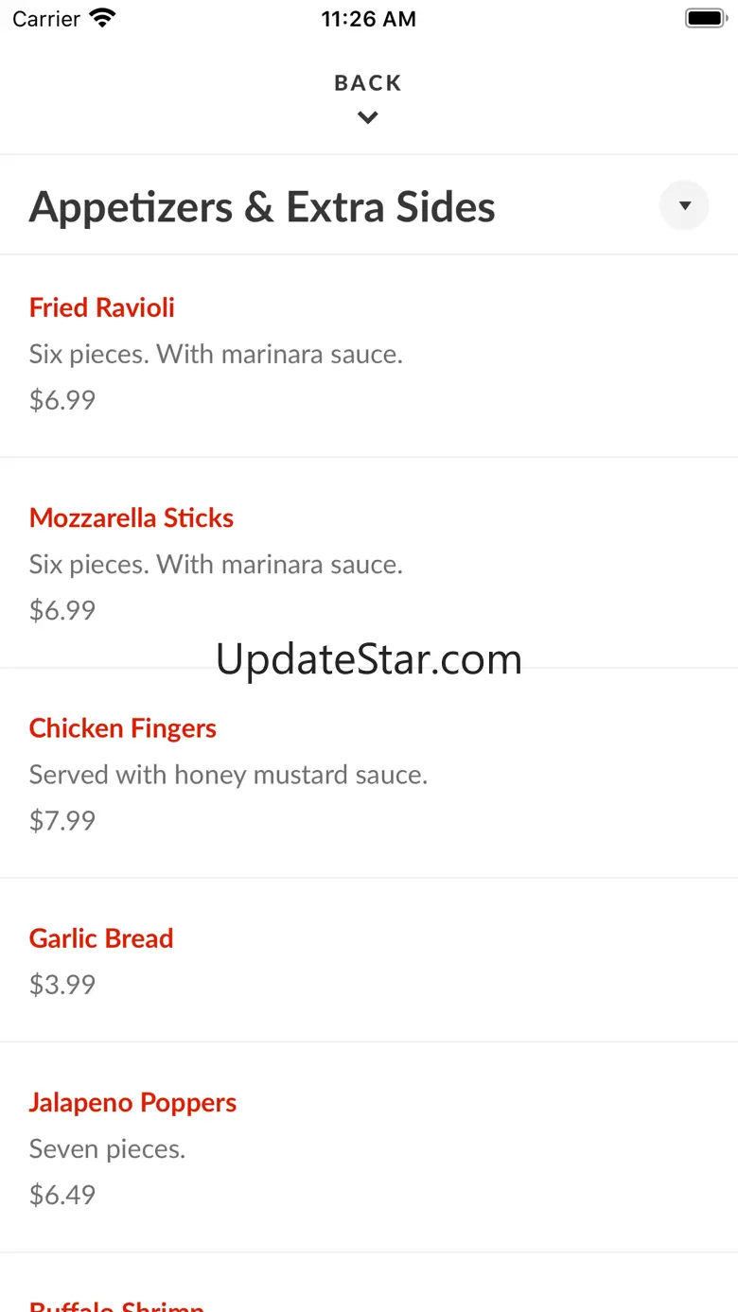Tap the partially visible Buffalo Shrimp item
Screen dimensions: 738x1312
pos(369,1283)
